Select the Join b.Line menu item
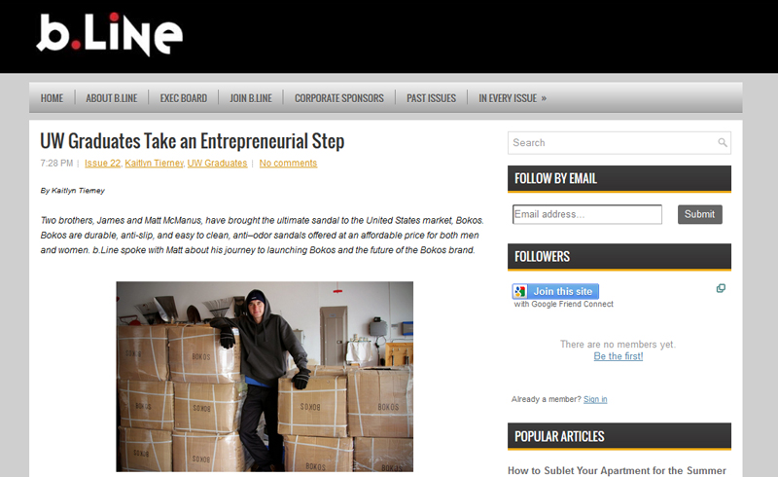 [x=251, y=98]
